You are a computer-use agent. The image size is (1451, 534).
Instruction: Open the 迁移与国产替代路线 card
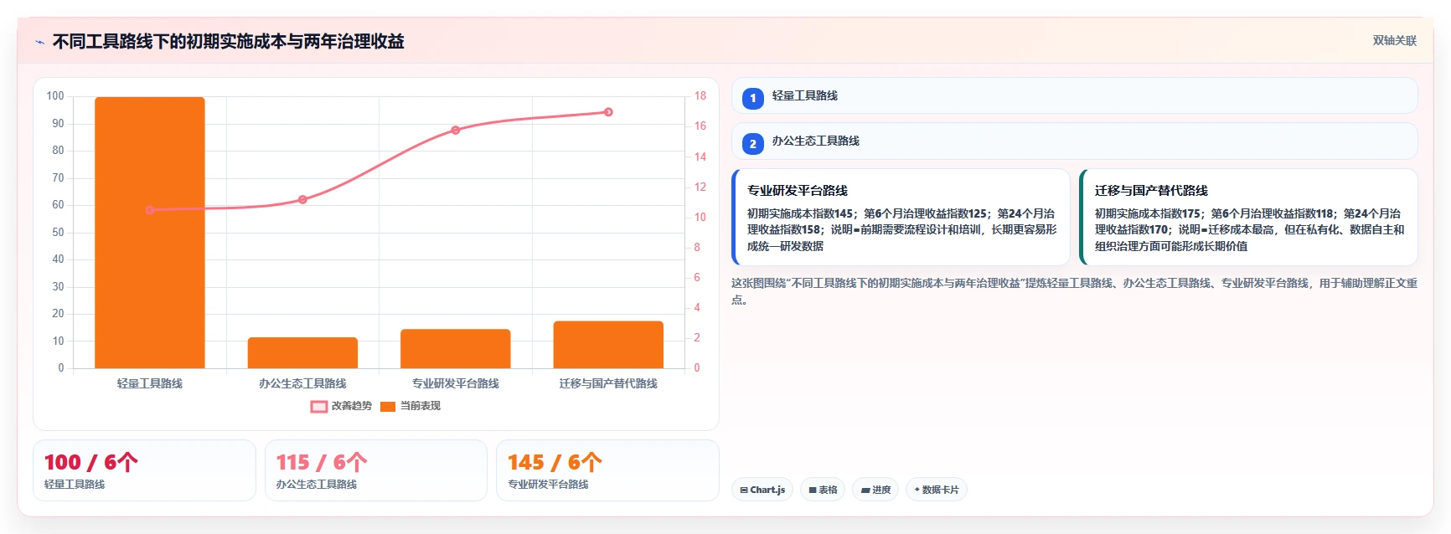[1248, 218]
